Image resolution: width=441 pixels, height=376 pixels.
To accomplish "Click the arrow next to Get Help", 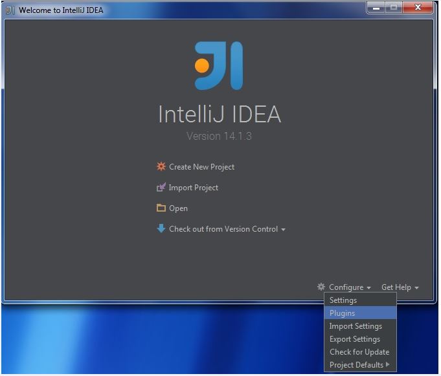I will (416, 288).
